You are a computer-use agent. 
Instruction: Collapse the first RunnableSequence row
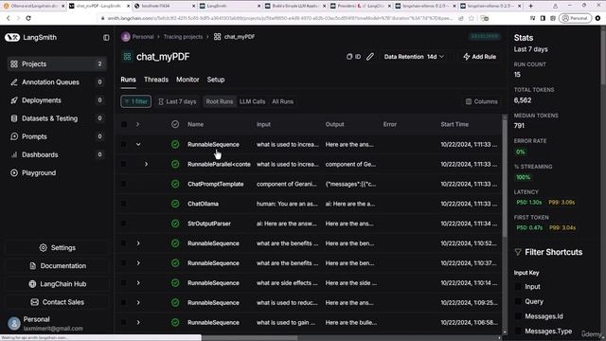[138, 144]
